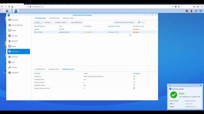
Task: Click Ubuntu's protection level bar
Action: tap(137, 29)
